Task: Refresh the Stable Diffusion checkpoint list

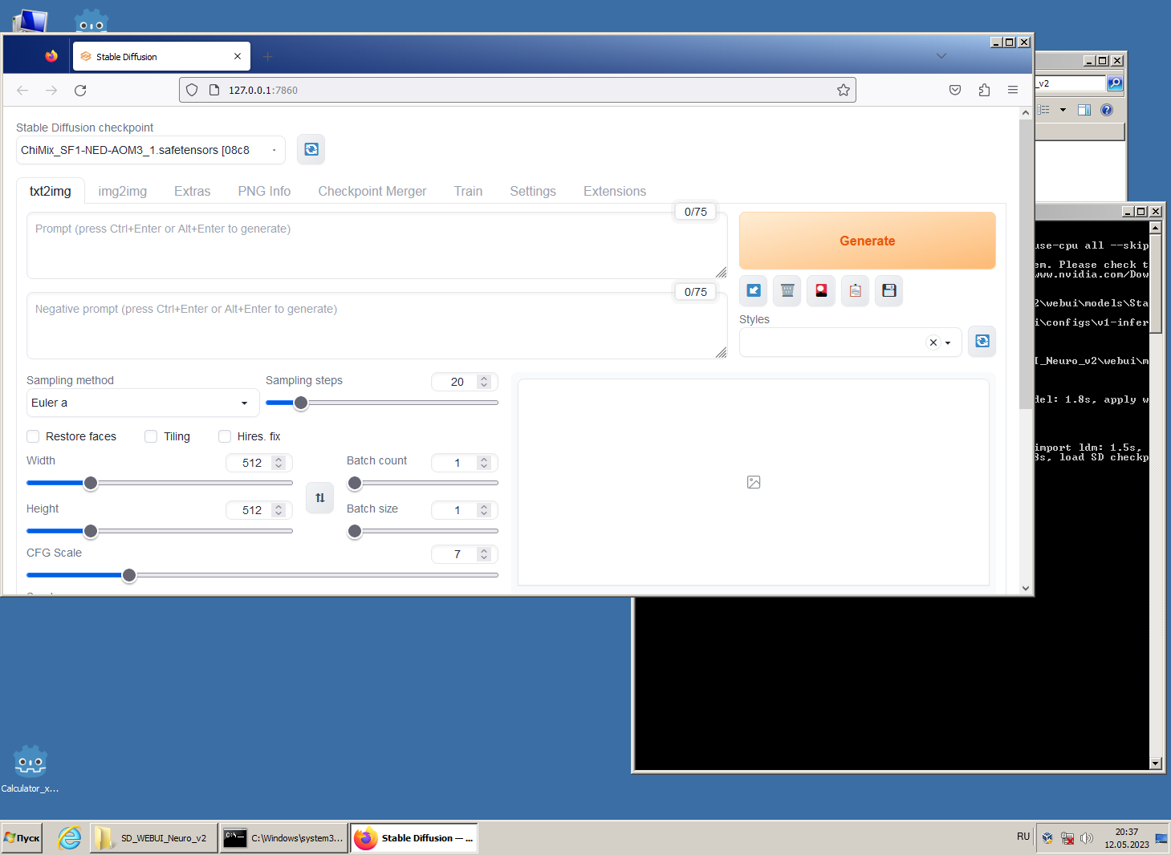Action: 311,149
